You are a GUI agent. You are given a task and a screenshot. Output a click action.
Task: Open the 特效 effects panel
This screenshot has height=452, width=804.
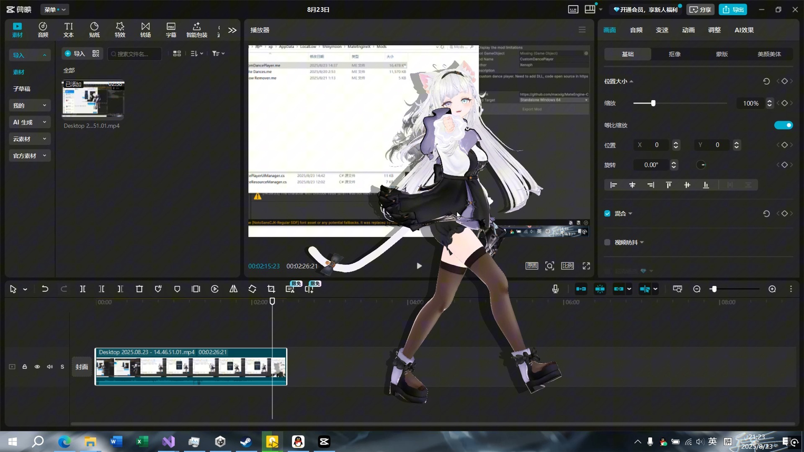120,30
